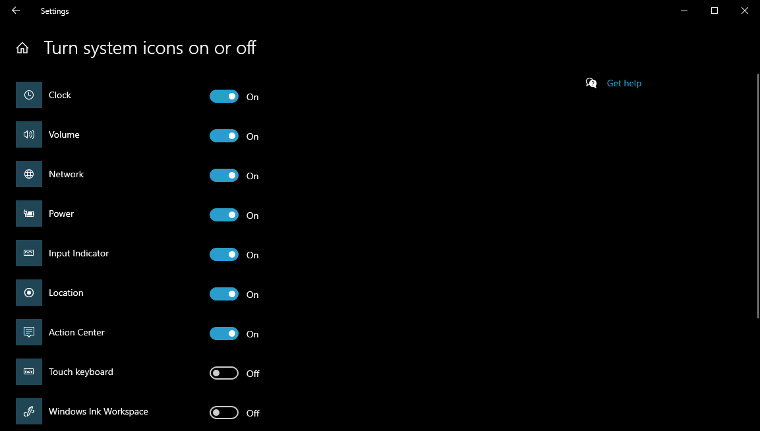Go to Settings home with house icon
The image size is (760, 431).
(x=22, y=48)
